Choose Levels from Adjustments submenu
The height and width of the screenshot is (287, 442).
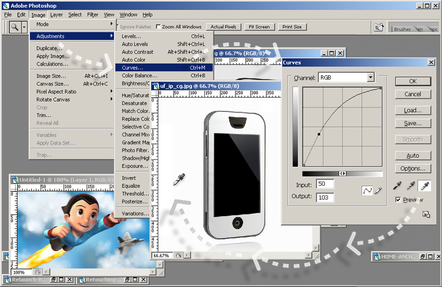point(164,36)
